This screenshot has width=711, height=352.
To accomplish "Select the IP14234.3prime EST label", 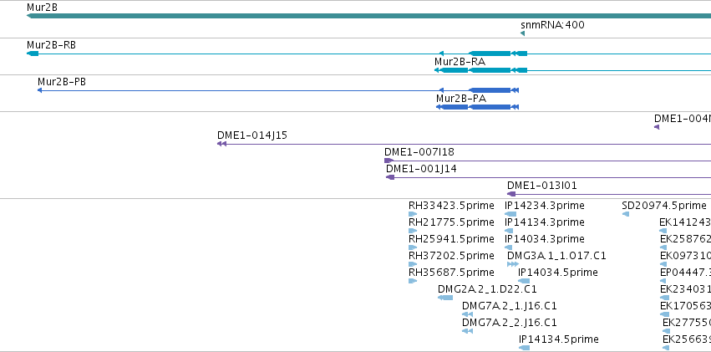I will [545, 206].
